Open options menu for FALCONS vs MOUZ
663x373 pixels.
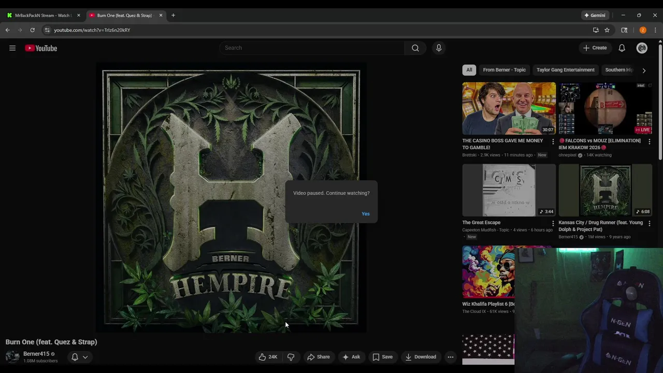coord(649,141)
